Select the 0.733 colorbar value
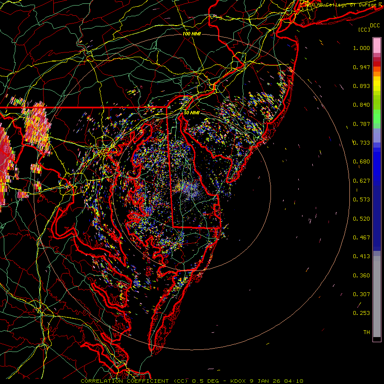The width and height of the screenshot is (384, 384). click(x=361, y=143)
